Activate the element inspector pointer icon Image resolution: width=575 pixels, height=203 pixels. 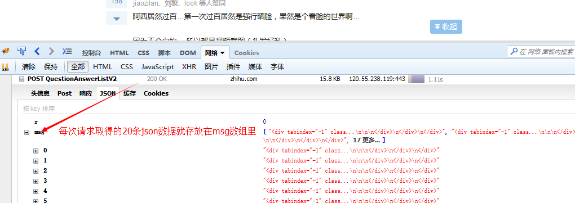point(21,51)
